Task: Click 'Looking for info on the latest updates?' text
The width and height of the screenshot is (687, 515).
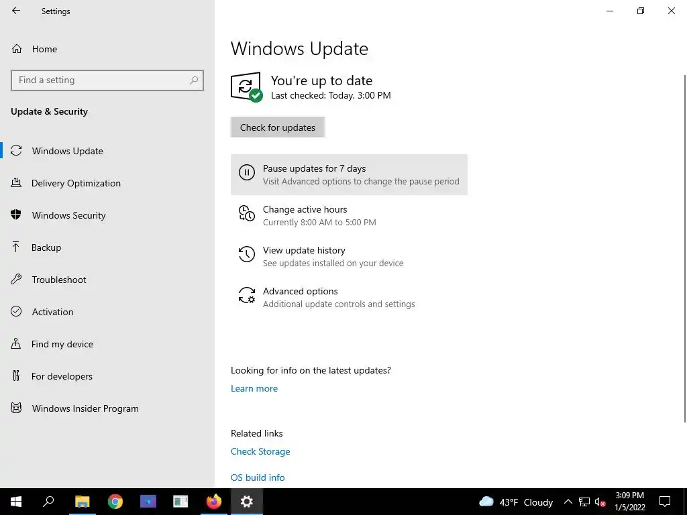Action: point(311,370)
